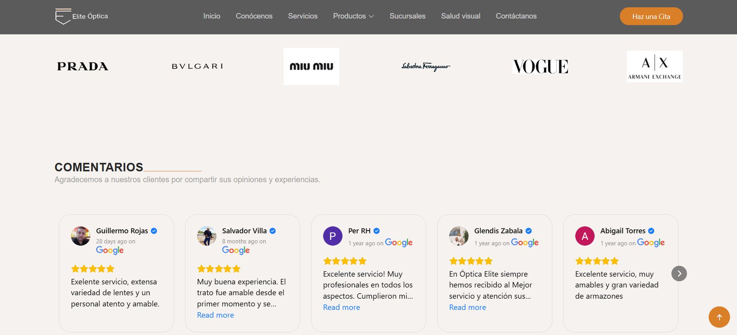Expand Per RH's review with Read more
Viewport: 737px width, 335px height.
tap(341, 307)
